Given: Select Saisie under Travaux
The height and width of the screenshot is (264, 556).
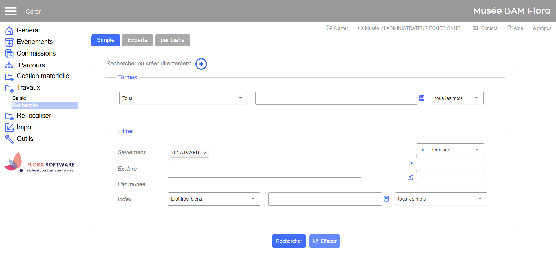Looking at the screenshot, I should [19, 98].
